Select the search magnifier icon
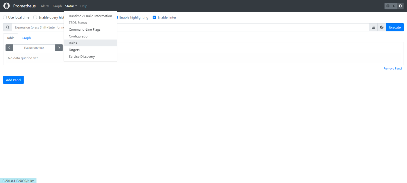 click(7, 27)
